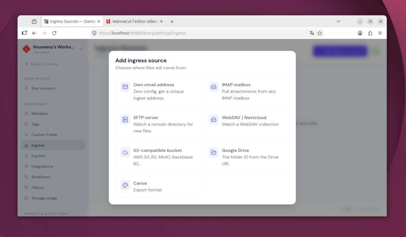Select the Google Drive source card

click(247, 157)
